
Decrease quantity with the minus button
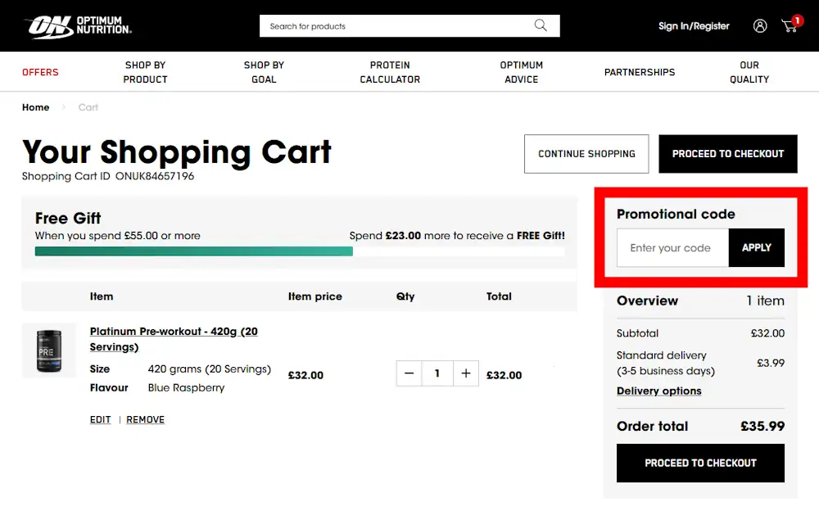(x=409, y=373)
